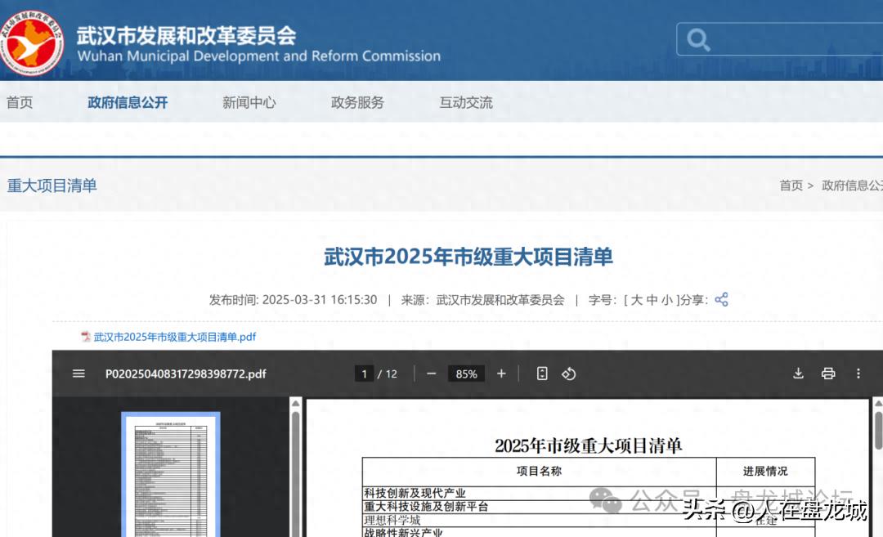
Task: Click the share icon beside 分享
Action: [721, 299]
